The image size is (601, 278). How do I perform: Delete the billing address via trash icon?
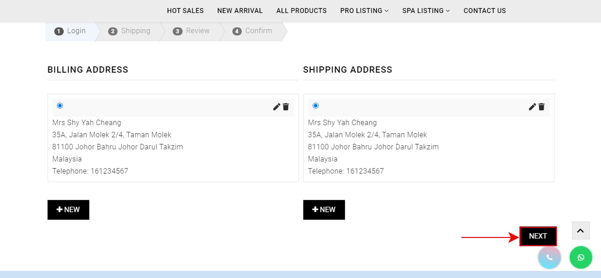pos(286,107)
